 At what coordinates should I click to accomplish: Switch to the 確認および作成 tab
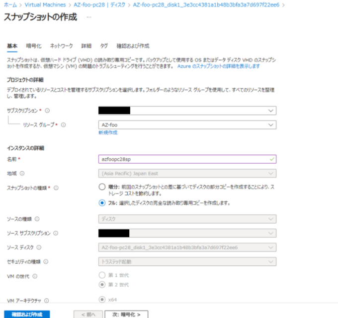tap(133, 46)
